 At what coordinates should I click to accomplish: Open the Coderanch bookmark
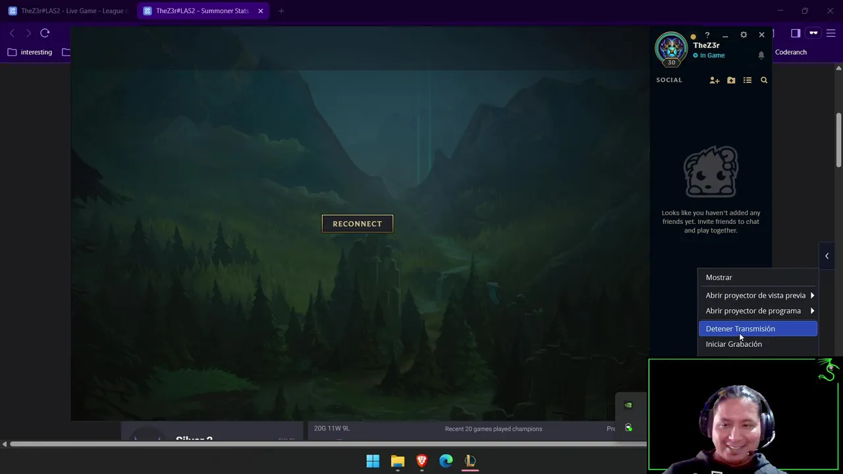coord(790,52)
